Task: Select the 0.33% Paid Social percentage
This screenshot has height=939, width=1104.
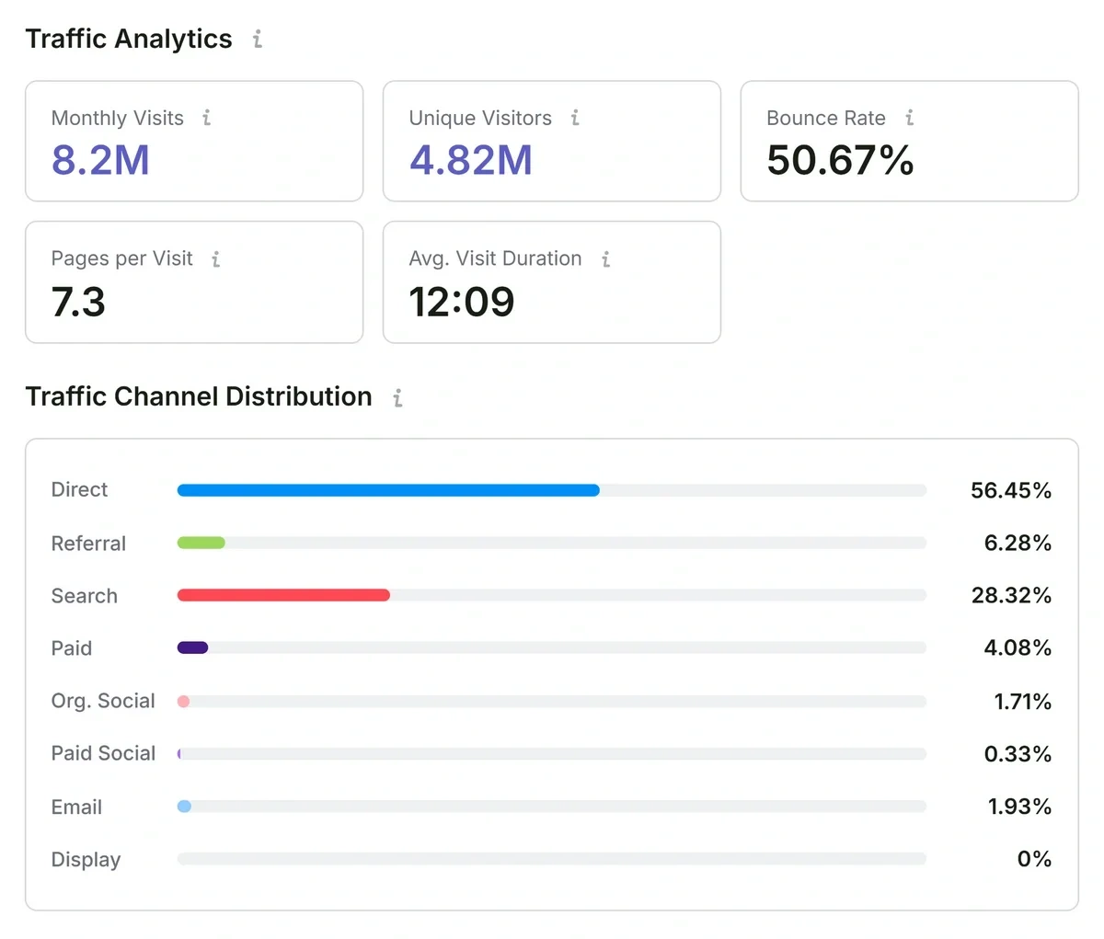Action: [1018, 754]
